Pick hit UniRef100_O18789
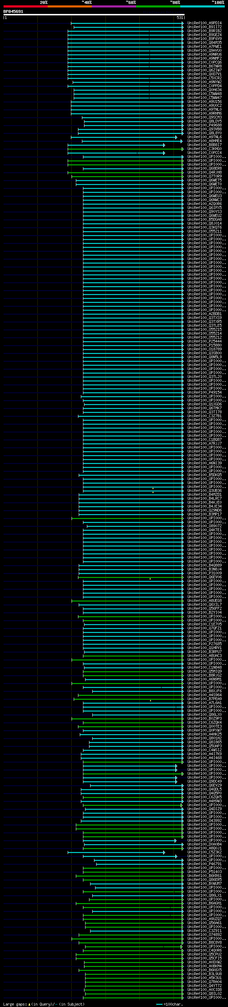The image size is (228, 1007). (x=204, y=349)
